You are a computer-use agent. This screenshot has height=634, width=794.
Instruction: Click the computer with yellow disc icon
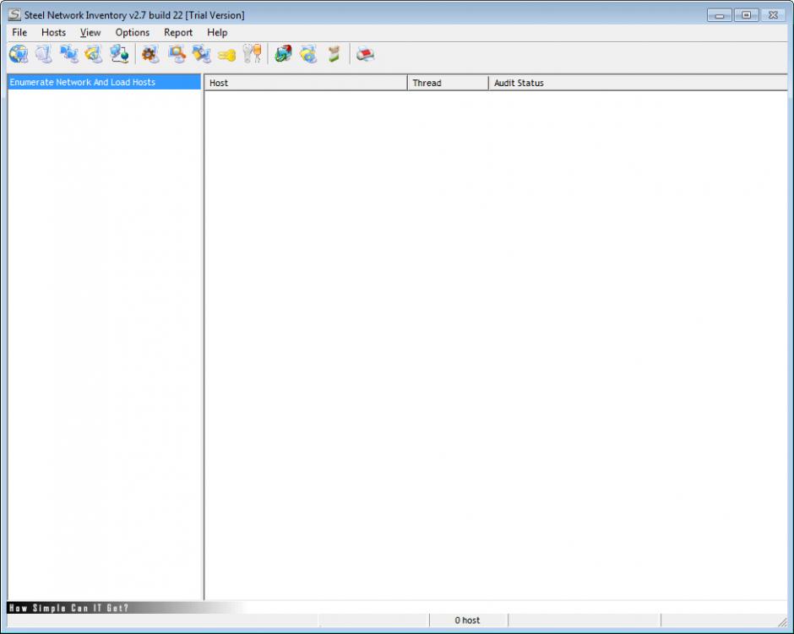pos(308,54)
